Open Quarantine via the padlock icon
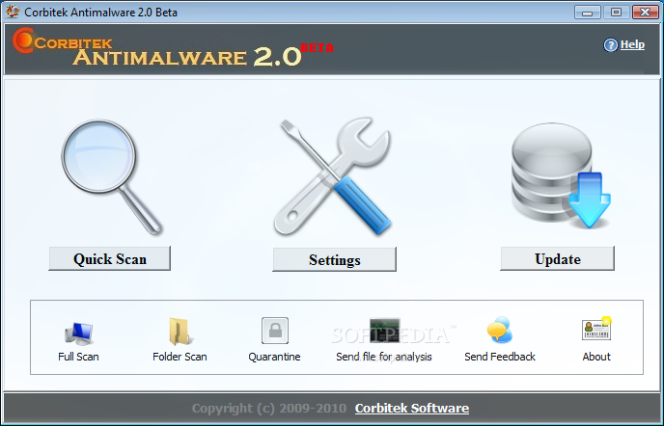Screen dimensions: 664x426 click(x=275, y=331)
